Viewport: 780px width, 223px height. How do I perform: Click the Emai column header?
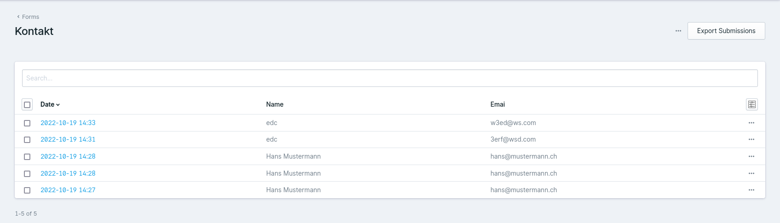498,104
